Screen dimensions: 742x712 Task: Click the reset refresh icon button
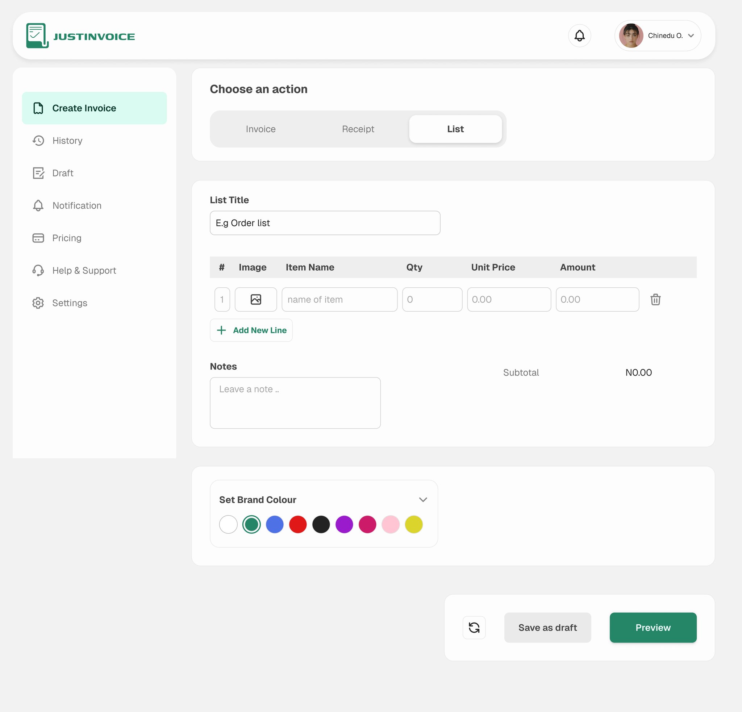point(474,627)
